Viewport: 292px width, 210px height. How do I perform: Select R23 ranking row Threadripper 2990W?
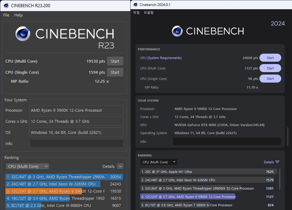pos(64,177)
